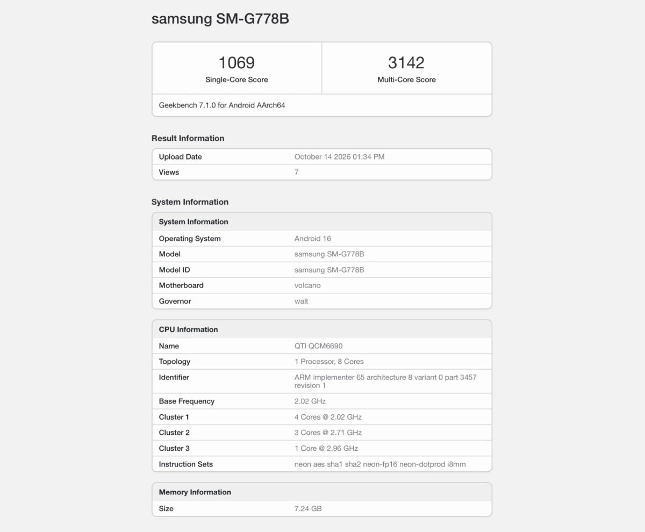Image resolution: width=645 pixels, height=532 pixels.
Task: Click the Governor row label
Action: pos(175,301)
